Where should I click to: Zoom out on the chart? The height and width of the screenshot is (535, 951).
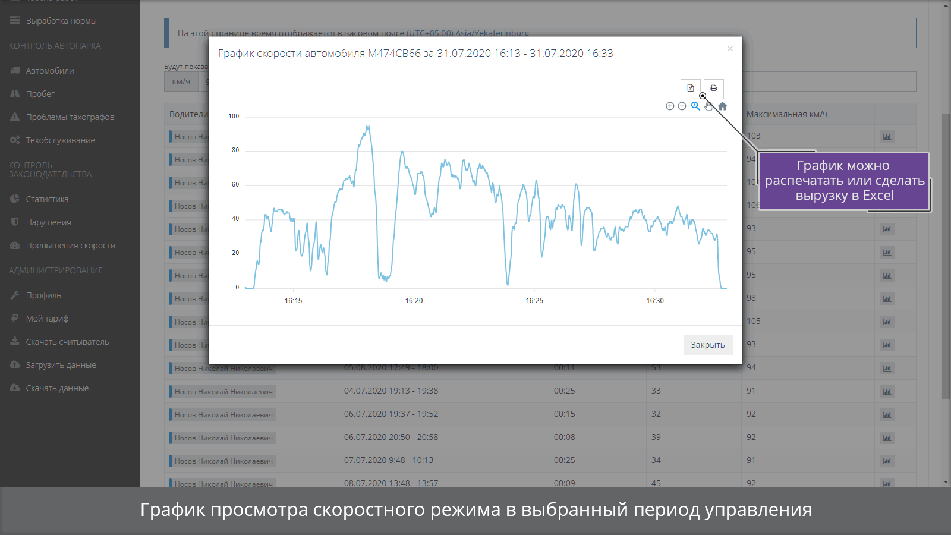tap(682, 106)
